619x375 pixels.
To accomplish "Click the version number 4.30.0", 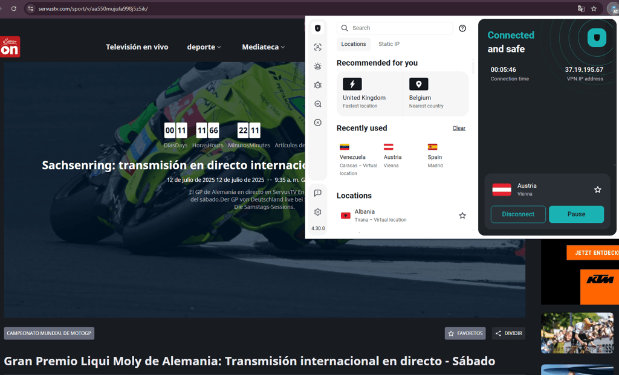I will tap(318, 228).
